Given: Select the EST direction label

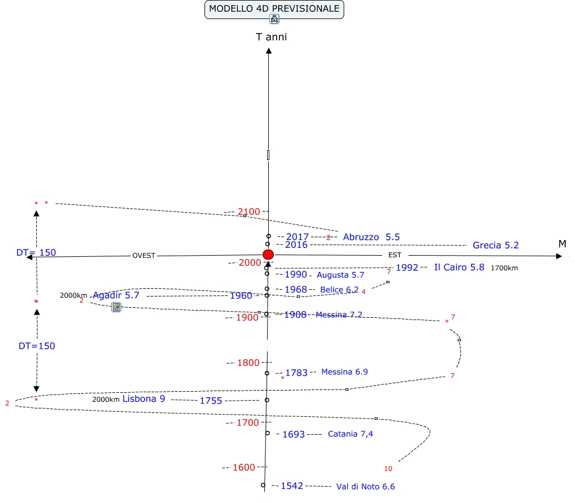Looking at the screenshot, I should [x=395, y=255].
